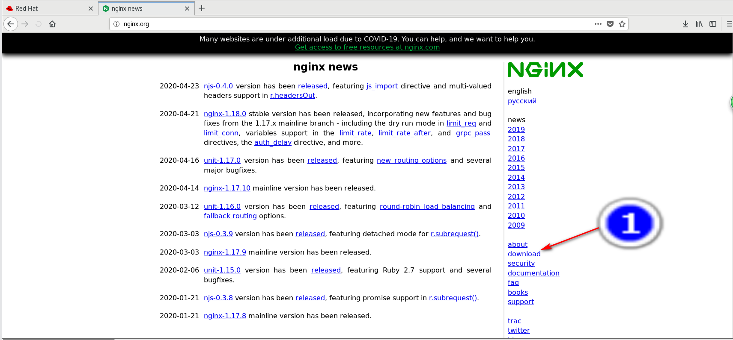The image size is (733, 340).
Task: Open the js_import directive link
Action: tap(382, 86)
